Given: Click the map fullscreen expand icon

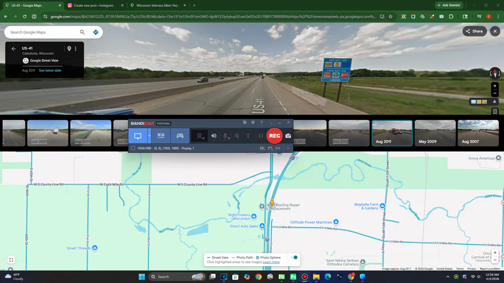Looking at the screenshot, I should (x=11, y=260).
